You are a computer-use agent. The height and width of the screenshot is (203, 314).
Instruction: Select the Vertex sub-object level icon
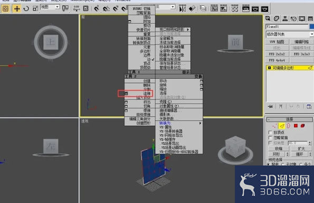(274, 126)
